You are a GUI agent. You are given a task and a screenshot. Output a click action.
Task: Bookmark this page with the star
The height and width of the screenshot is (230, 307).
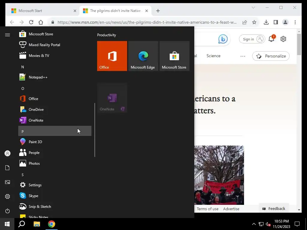tap(254, 22)
